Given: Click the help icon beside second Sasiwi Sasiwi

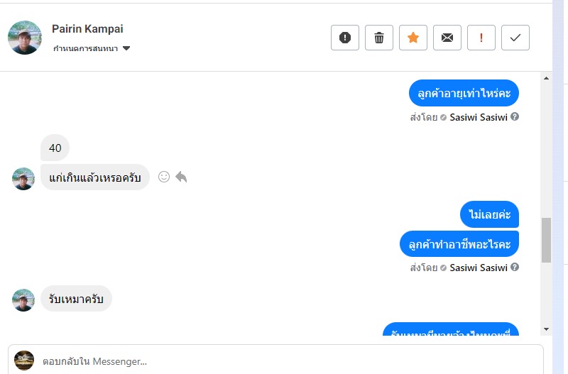Looking at the screenshot, I should click(515, 268).
